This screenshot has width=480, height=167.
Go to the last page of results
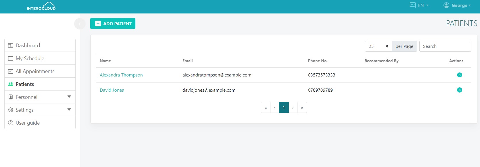point(302,108)
